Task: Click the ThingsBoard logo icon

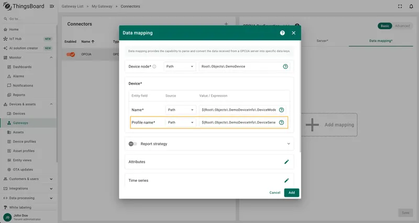Action: pos(7,6)
